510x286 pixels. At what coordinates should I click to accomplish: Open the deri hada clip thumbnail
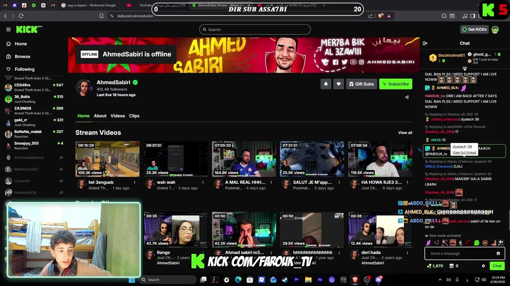pos(380,230)
